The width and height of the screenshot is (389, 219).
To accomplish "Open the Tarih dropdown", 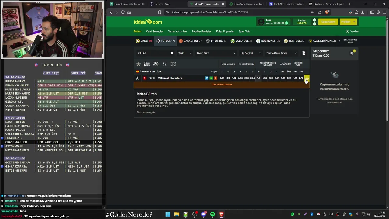I will pos(185,53).
